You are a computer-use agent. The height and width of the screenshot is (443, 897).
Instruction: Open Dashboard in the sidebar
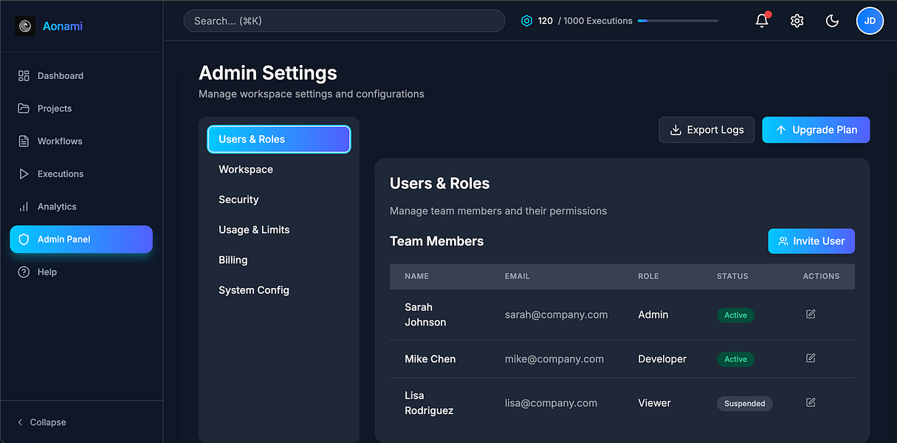tap(81, 76)
